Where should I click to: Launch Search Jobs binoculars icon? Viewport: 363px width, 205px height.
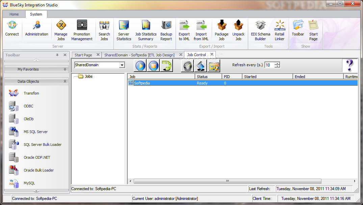[104, 31]
